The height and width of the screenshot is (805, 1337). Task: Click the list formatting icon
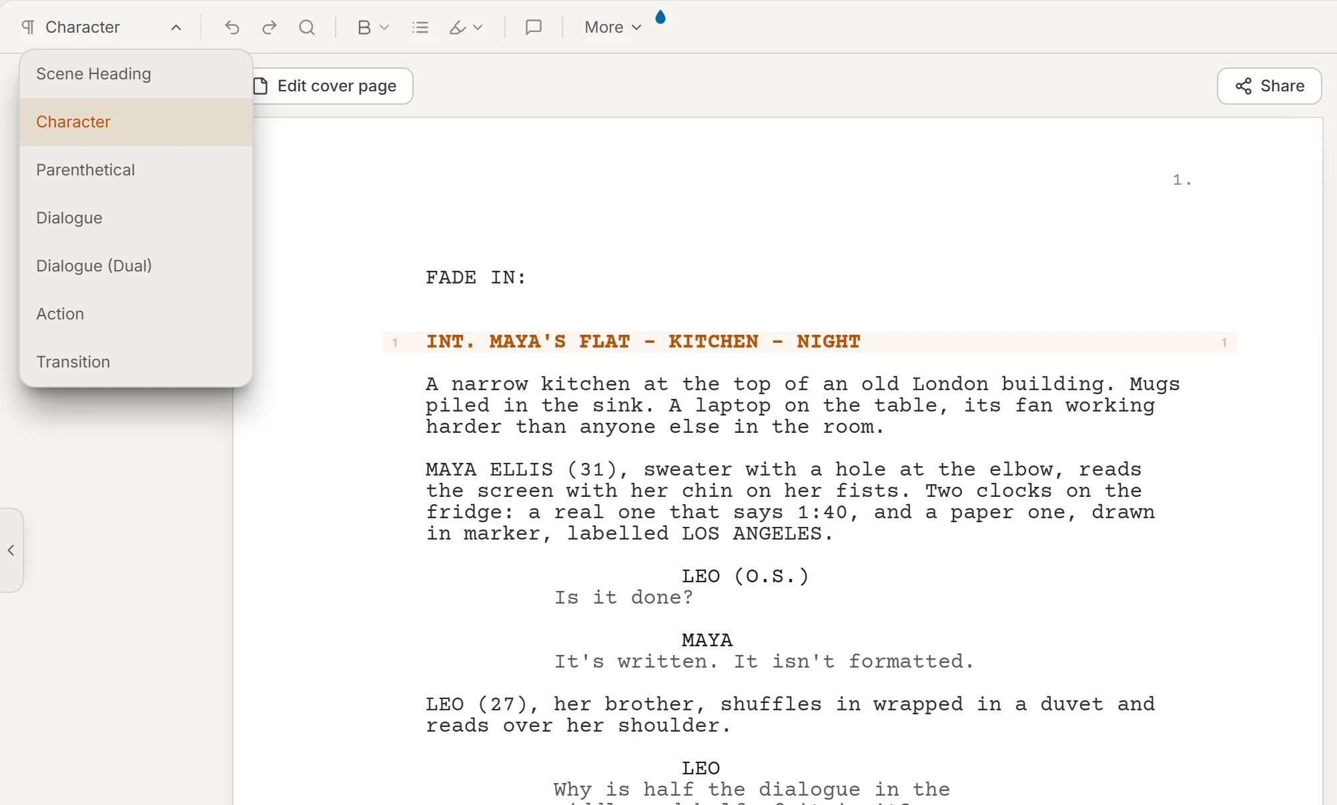420,27
